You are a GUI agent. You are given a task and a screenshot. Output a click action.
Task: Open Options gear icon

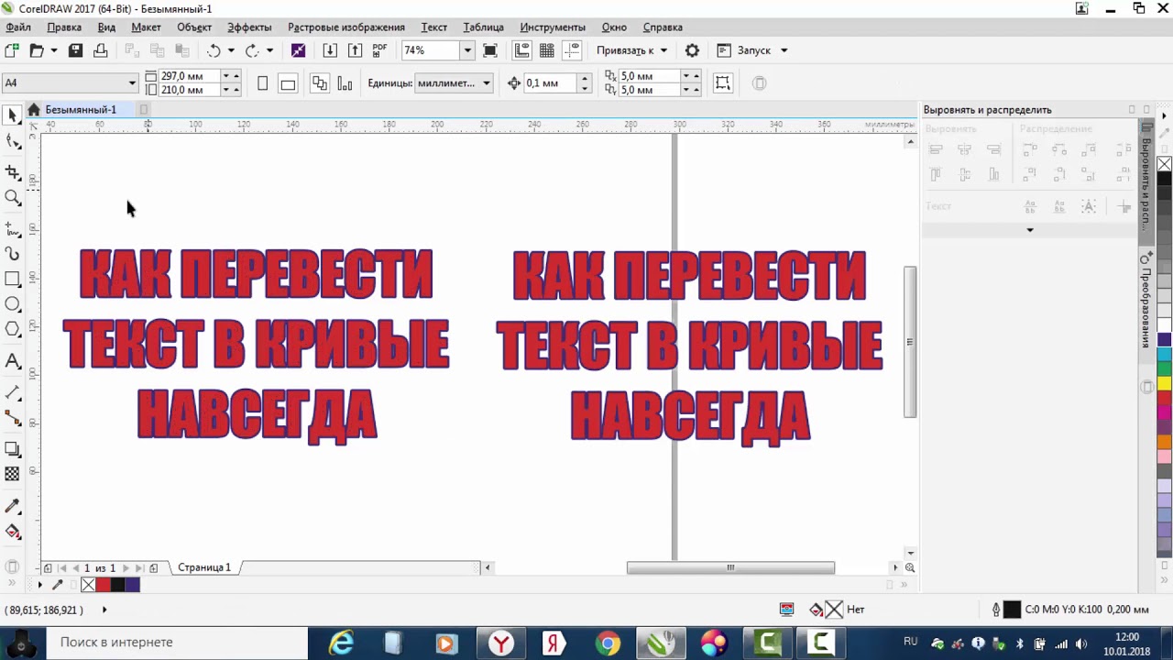692,50
